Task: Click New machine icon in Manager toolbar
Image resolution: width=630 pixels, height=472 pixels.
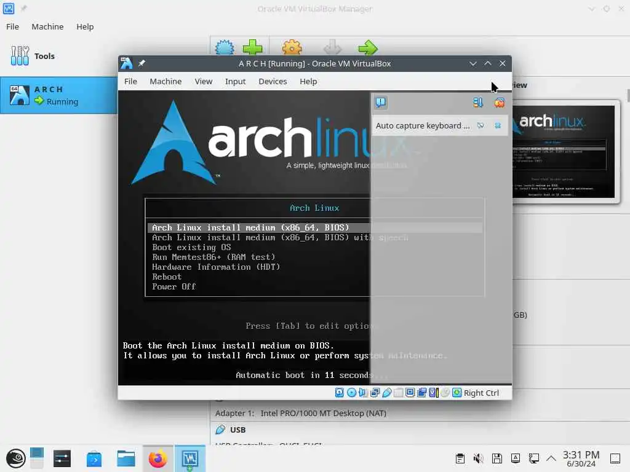Action: pyautogui.click(x=225, y=47)
